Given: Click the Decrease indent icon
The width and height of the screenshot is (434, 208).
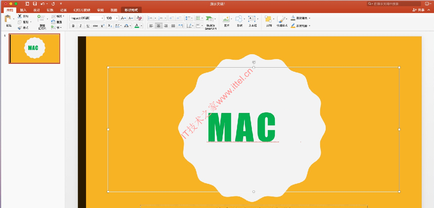Looking at the screenshot, I should 172,18.
